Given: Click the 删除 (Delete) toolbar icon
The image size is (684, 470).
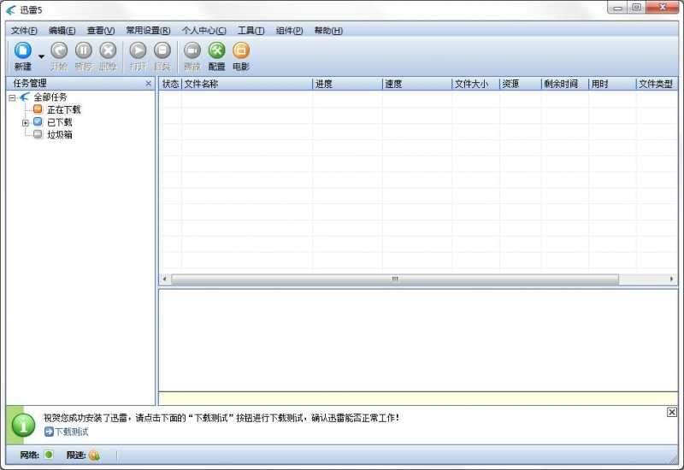Looking at the screenshot, I should [x=108, y=51].
